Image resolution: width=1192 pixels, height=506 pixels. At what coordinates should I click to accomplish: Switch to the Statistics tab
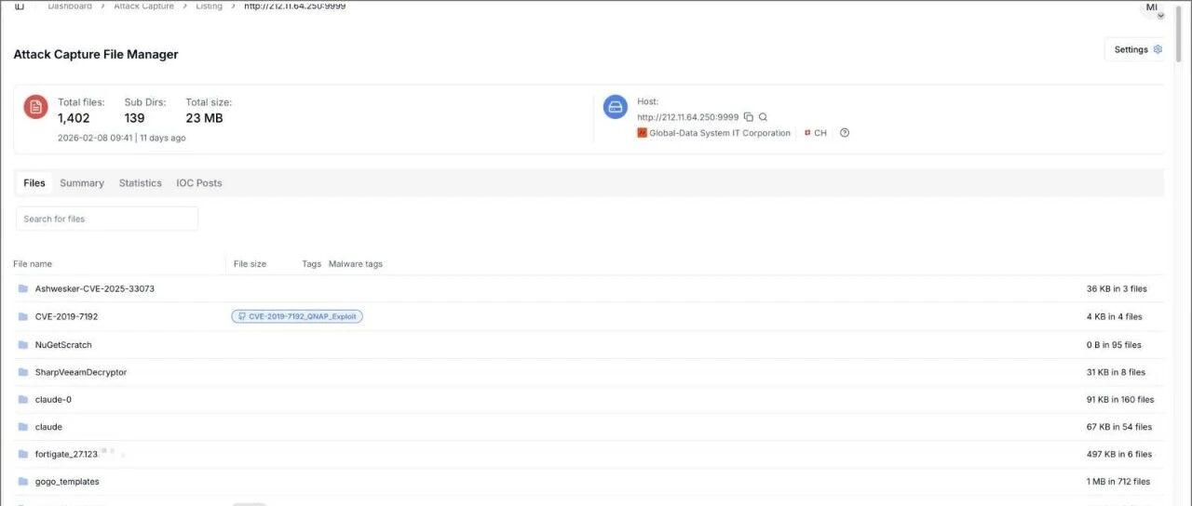[x=140, y=183]
